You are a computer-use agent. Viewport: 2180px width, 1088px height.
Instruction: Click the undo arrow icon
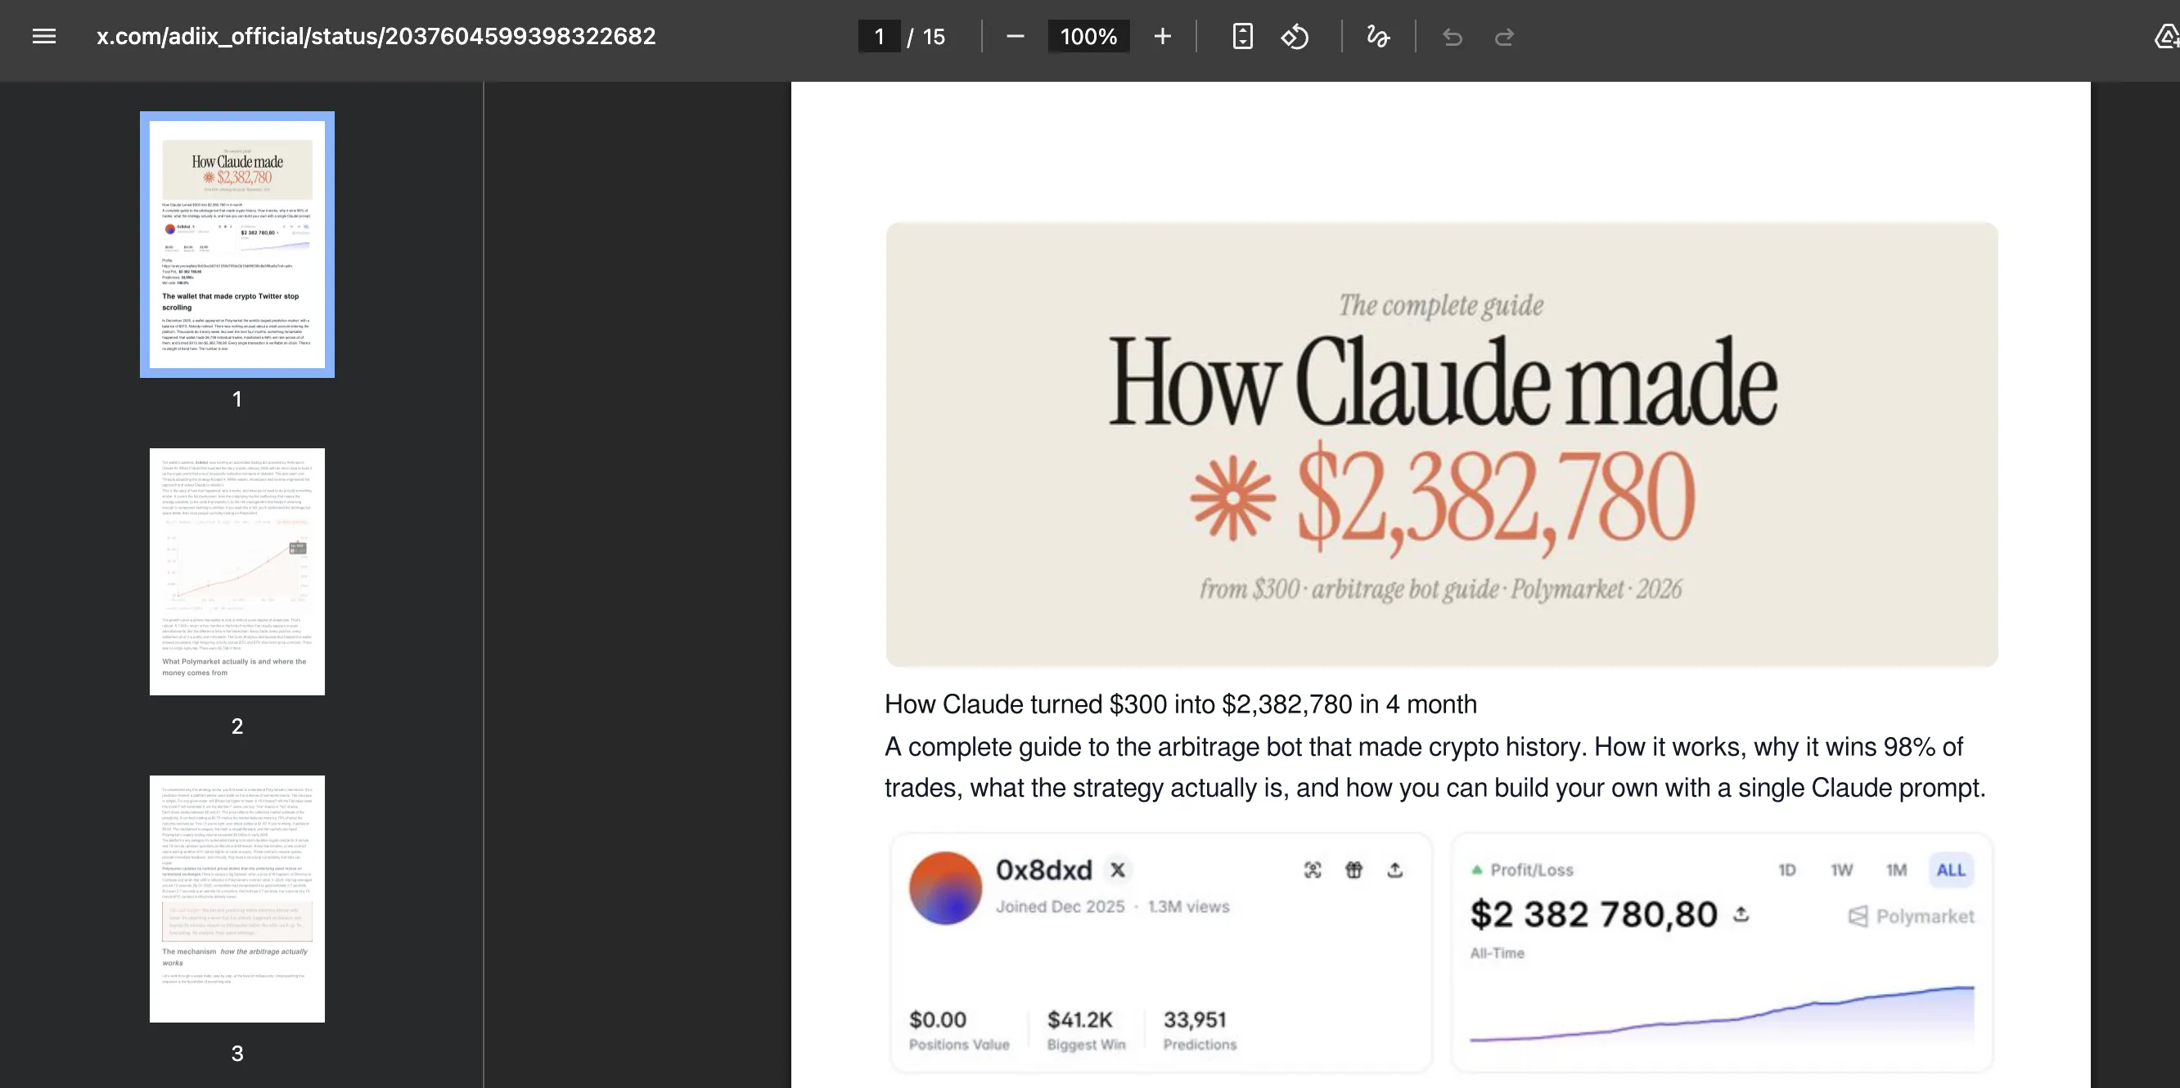pyautogui.click(x=1453, y=36)
